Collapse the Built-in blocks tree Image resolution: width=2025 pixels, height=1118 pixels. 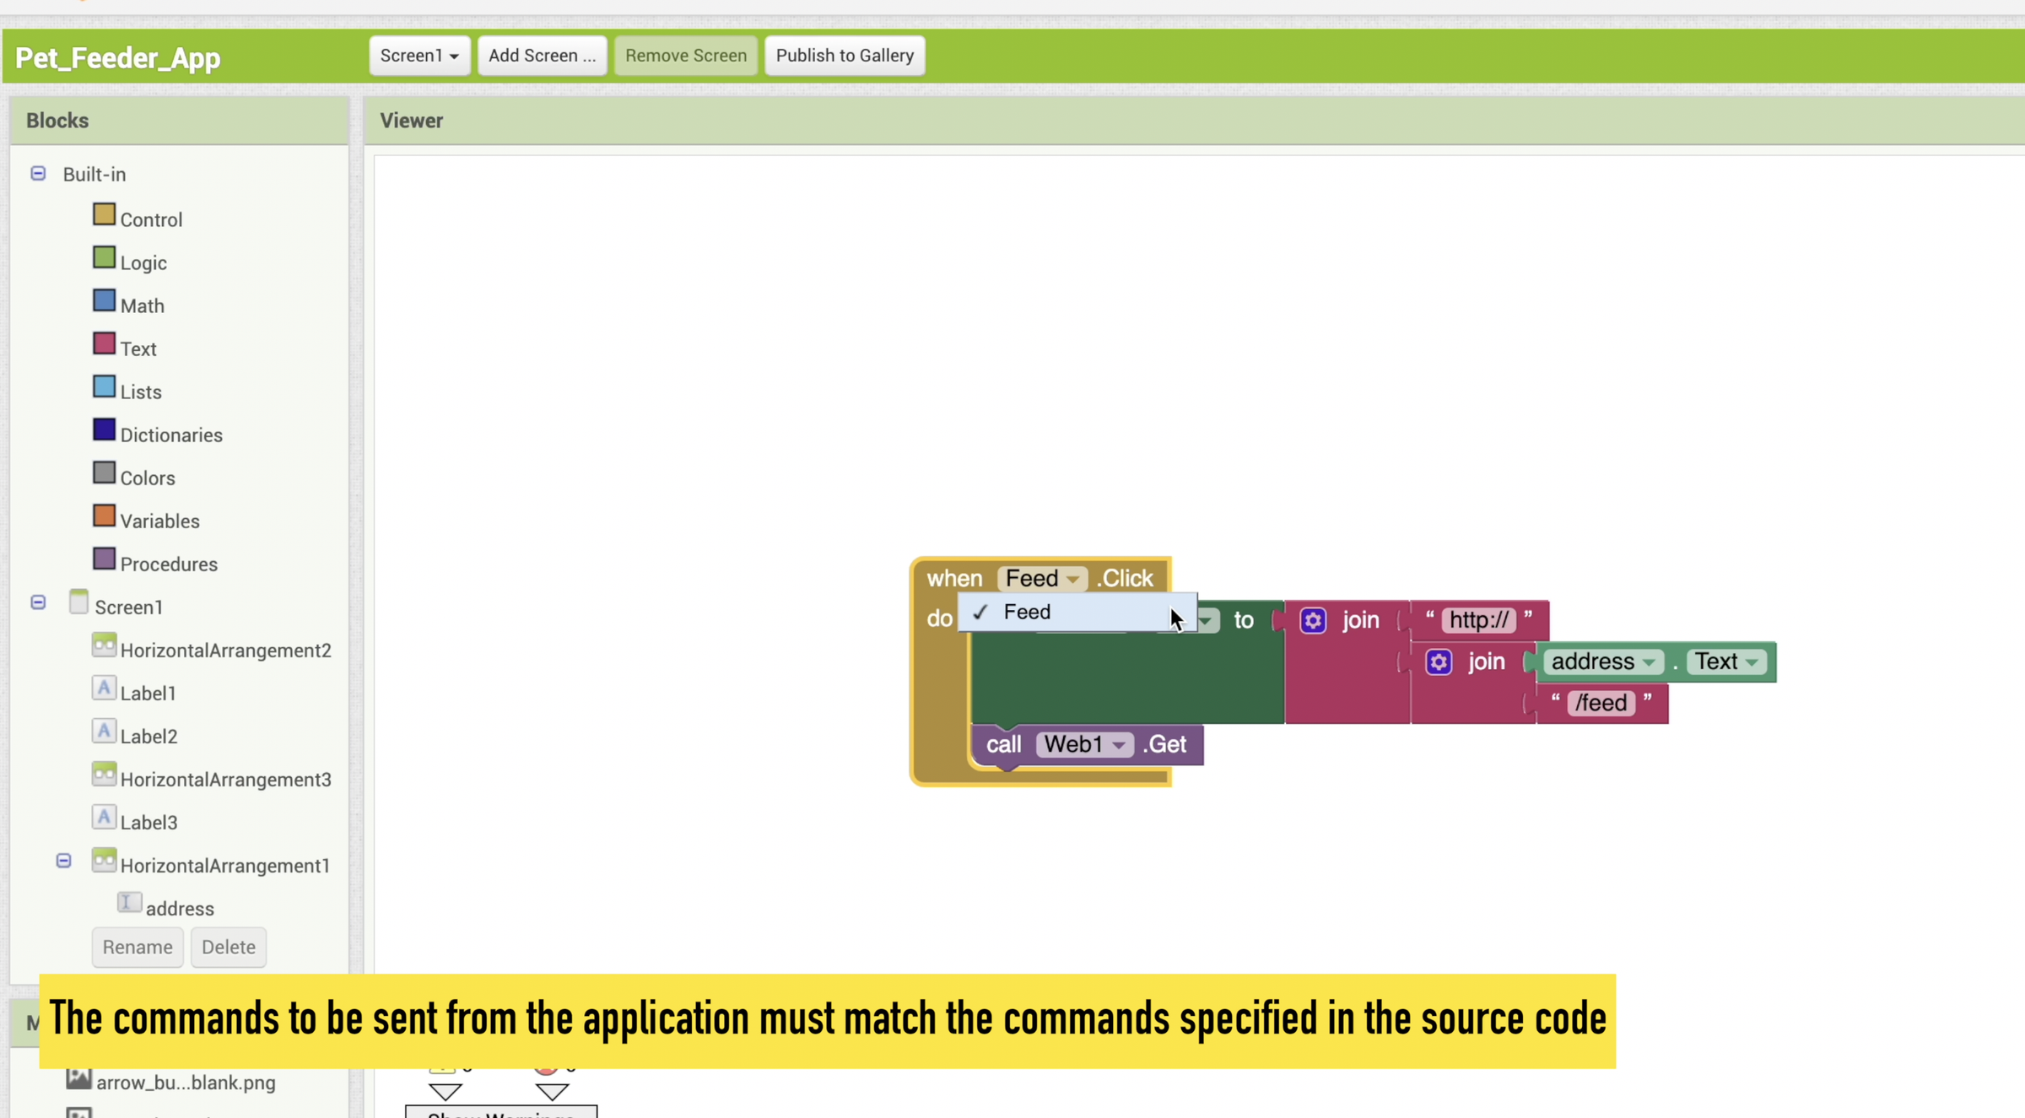38,174
